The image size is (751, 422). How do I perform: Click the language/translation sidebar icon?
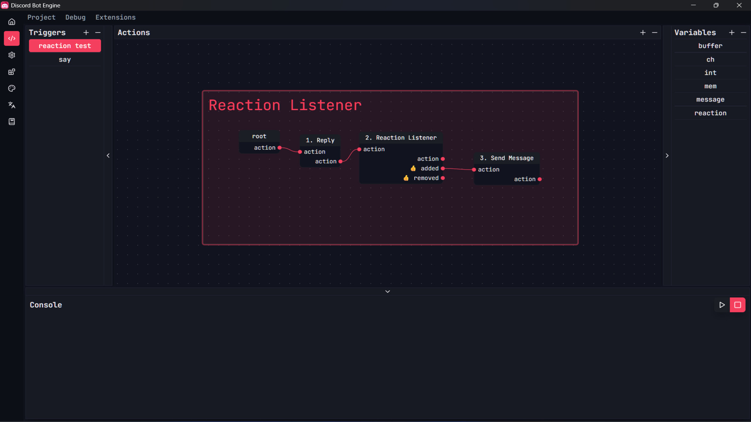coord(12,105)
